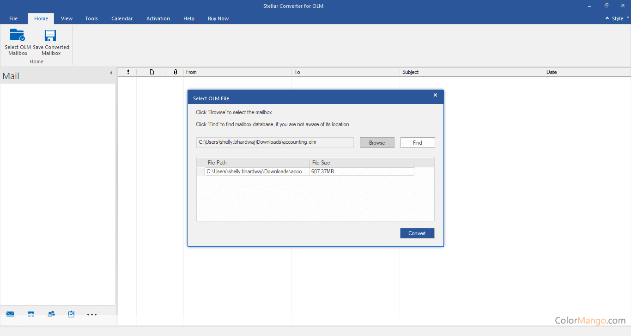
Task: Open the Calendar ribbon tab
Action: pyautogui.click(x=122, y=18)
